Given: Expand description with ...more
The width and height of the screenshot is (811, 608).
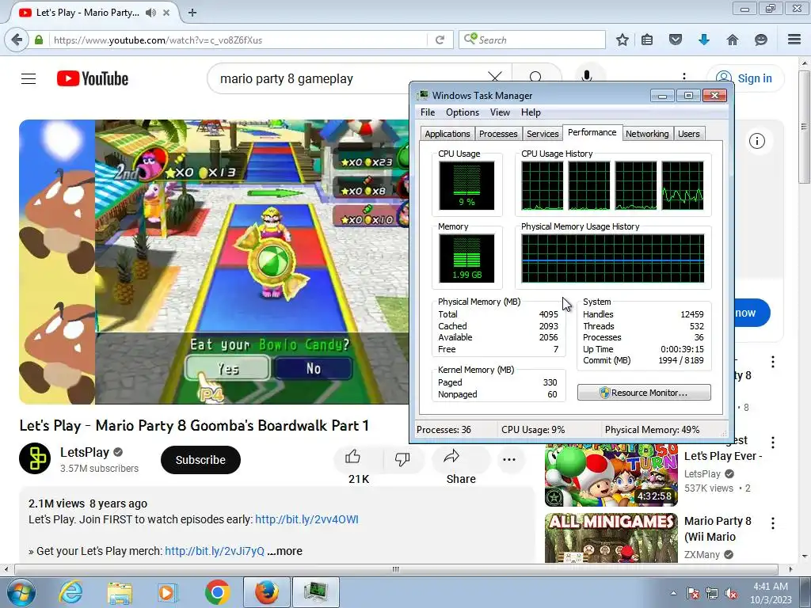Looking at the screenshot, I should click(284, 551).
